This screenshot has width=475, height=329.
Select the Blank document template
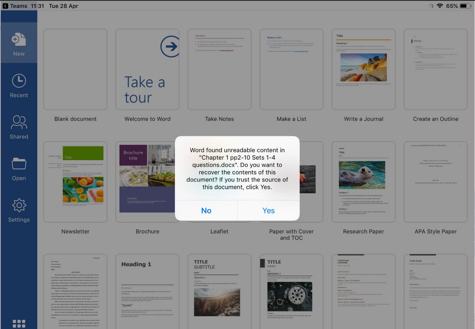pyautogui.click(x=75, y=69)
